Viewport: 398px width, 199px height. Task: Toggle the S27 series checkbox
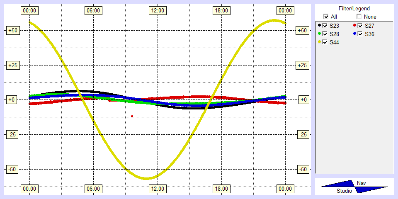(x=360, y=25)
